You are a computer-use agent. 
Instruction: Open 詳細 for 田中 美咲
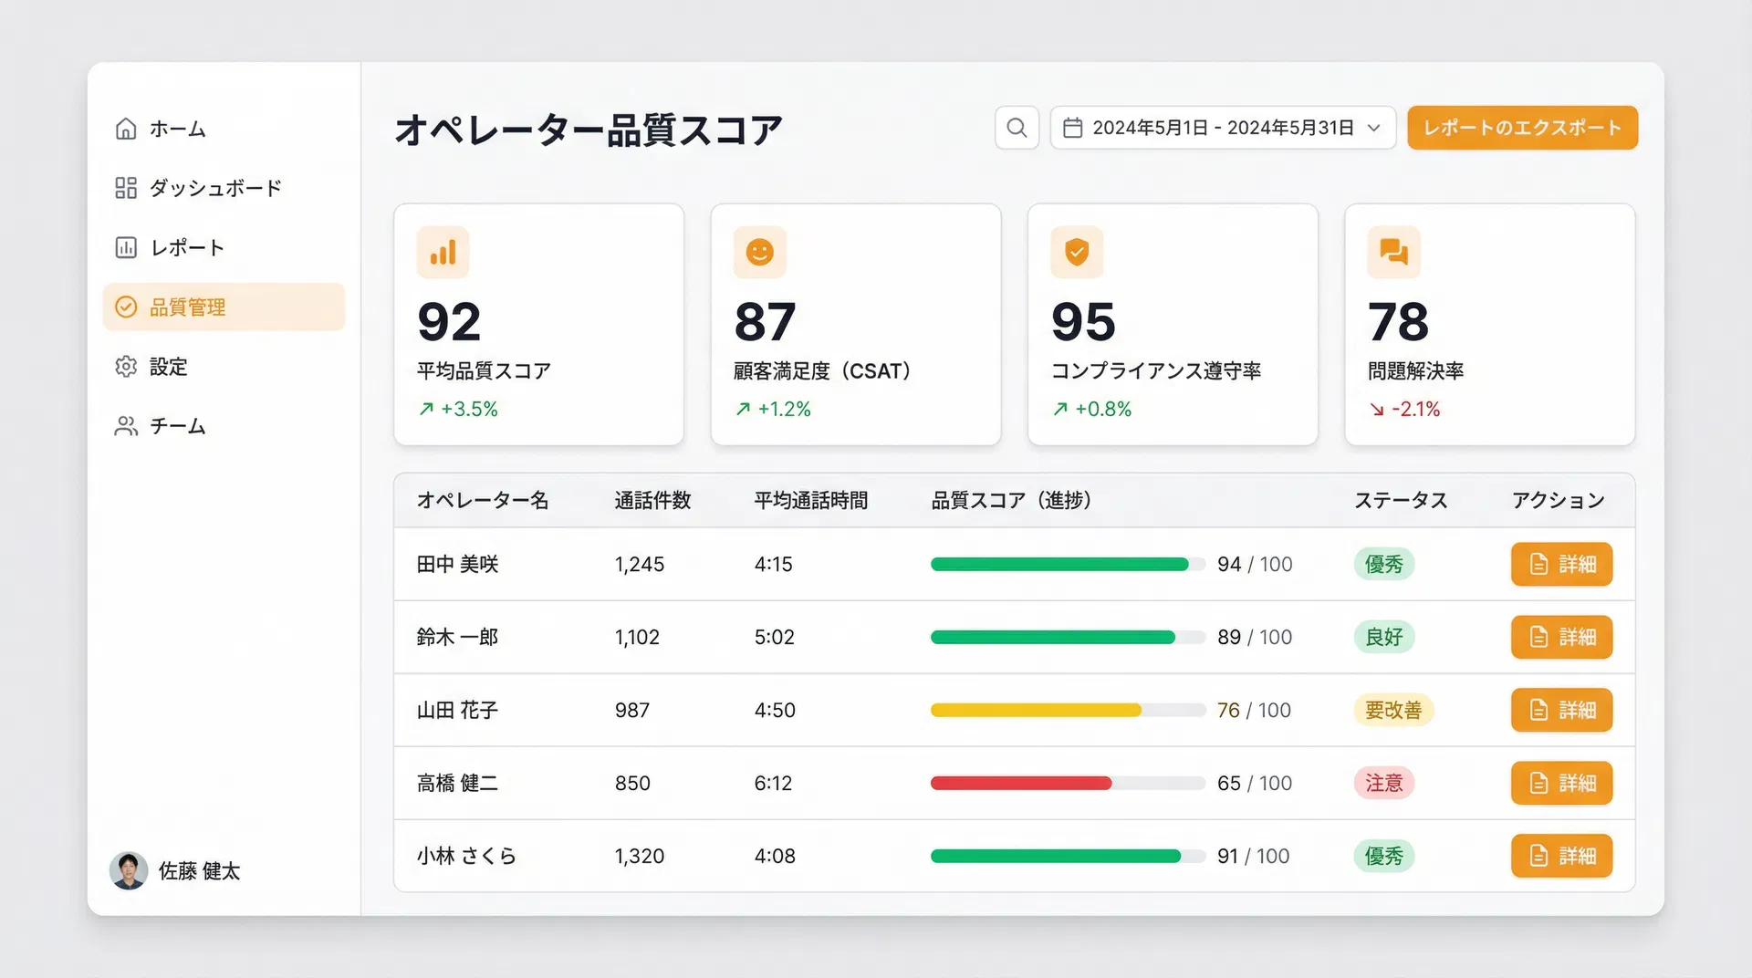(1561, 564)
